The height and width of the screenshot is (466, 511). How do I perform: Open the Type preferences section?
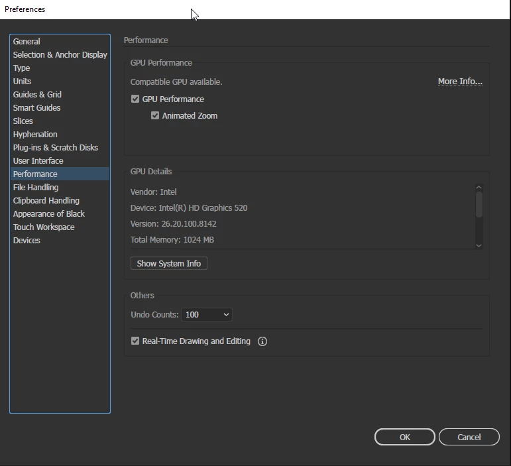(x=60, y=68)
